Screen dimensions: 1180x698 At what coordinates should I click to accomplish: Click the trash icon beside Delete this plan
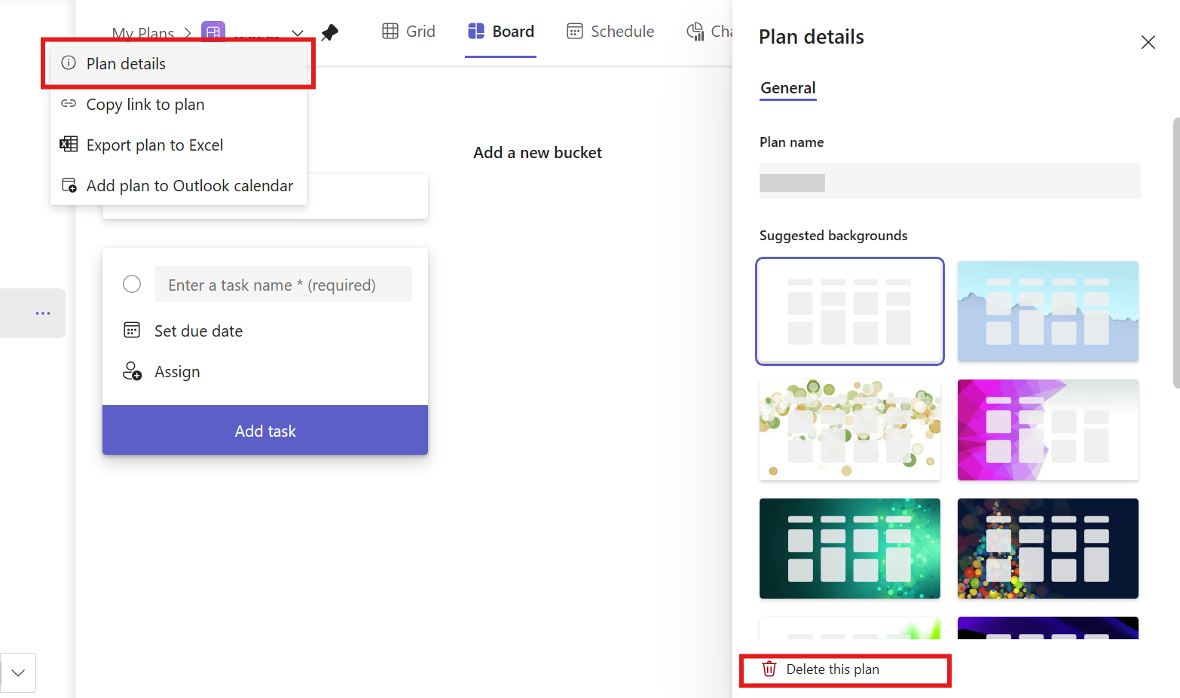point(769,669)
